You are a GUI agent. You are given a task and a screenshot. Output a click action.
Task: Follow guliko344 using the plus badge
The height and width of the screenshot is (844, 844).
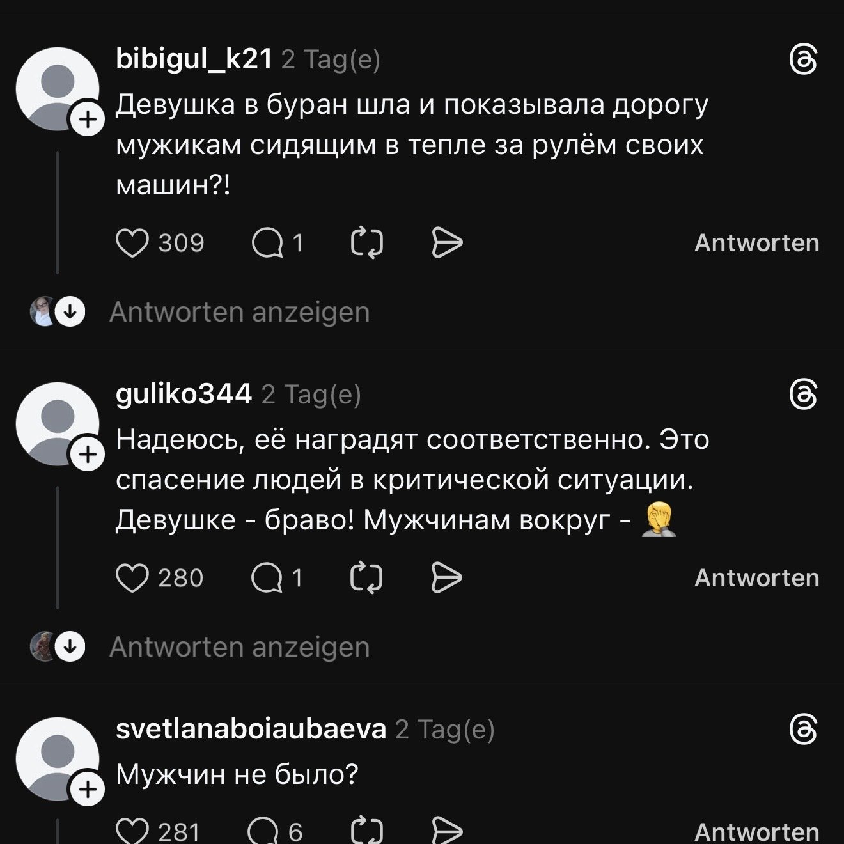coord(88,455)
